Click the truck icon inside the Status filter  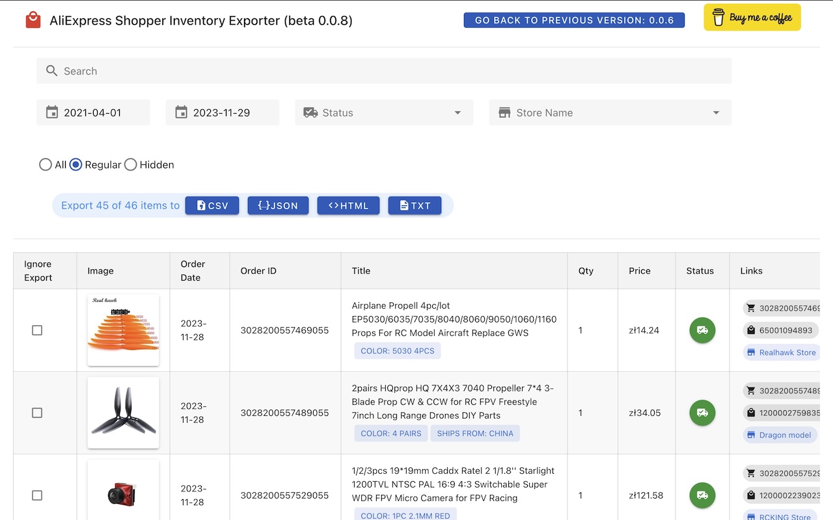click(x=309, y=112)
